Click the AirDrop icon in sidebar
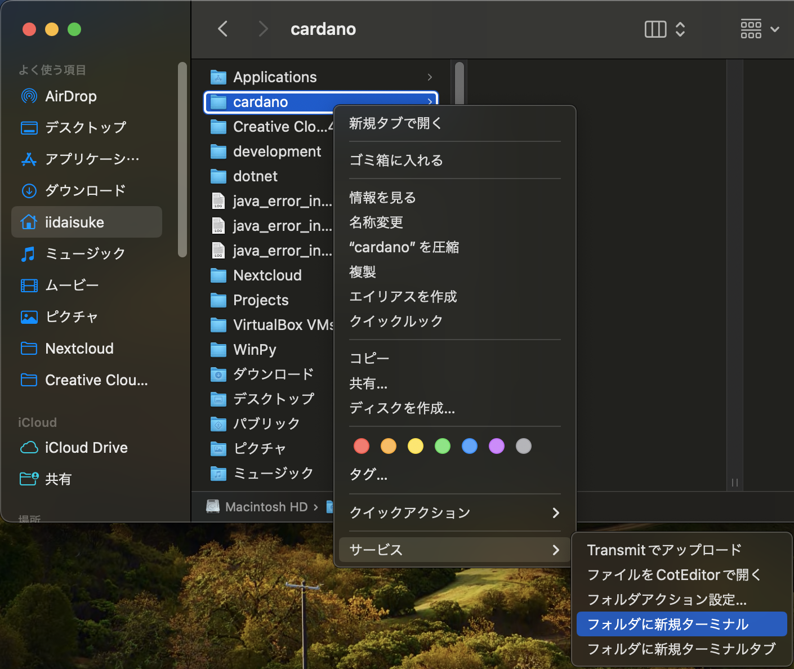This screenshot has height=669, width=794. pyautogui.click(x=29, y=96)
